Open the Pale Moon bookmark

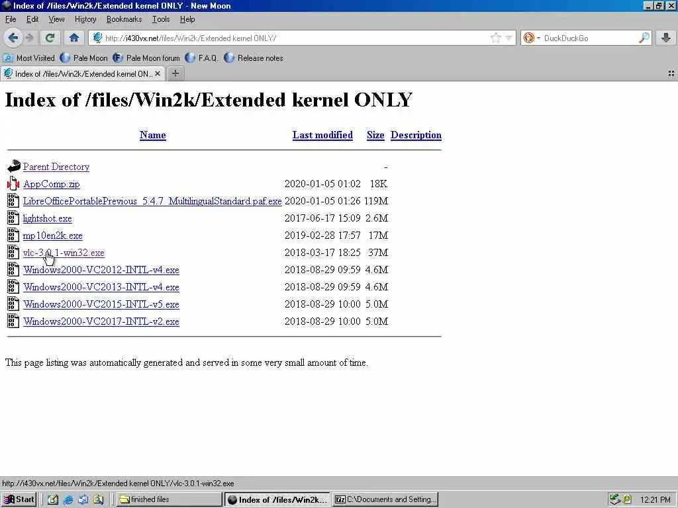click(x=84, y=58)
